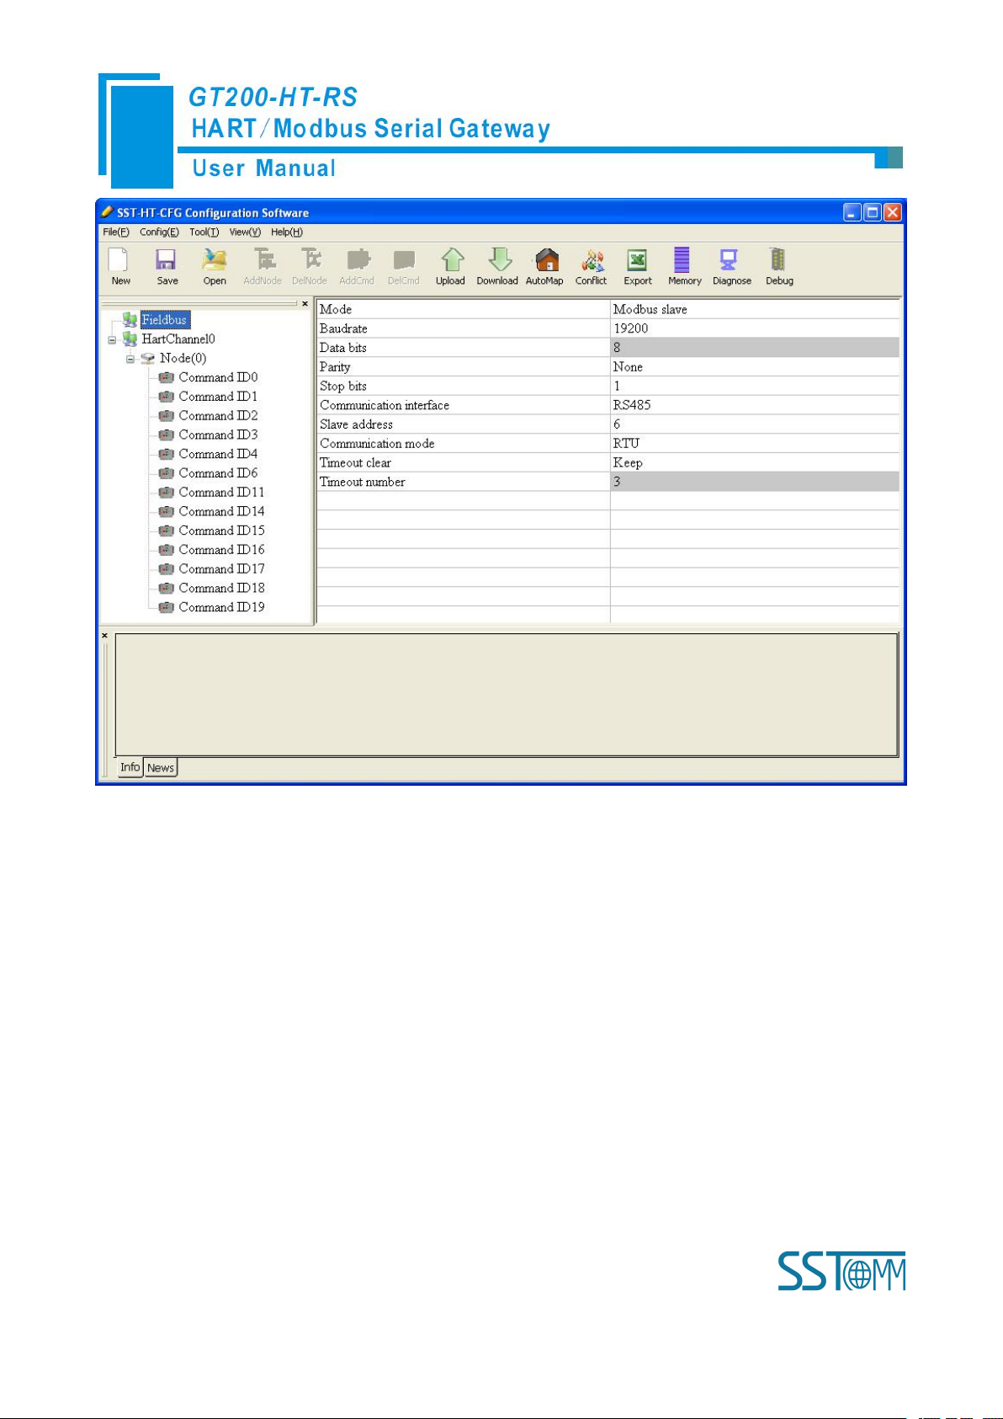This screenshot has height=1419, width=1003.
Task: Click the RS485 interface value
Action: click(755, 405)
